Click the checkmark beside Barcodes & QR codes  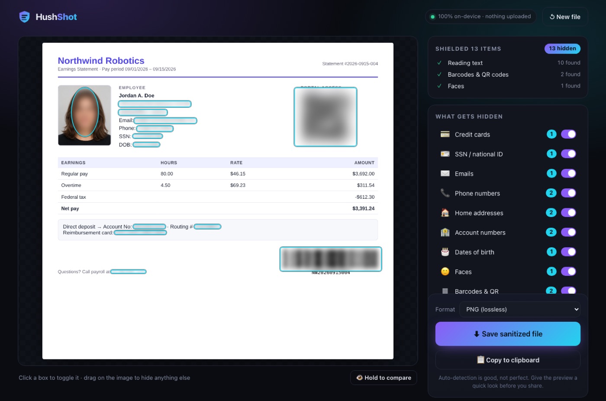[439, 74]
